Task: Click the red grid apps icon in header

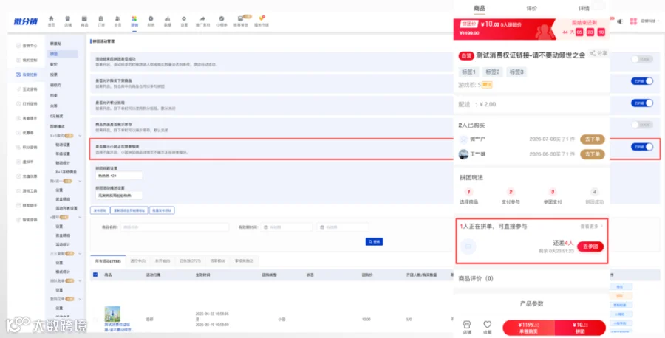Action: [x=633, y=21]
